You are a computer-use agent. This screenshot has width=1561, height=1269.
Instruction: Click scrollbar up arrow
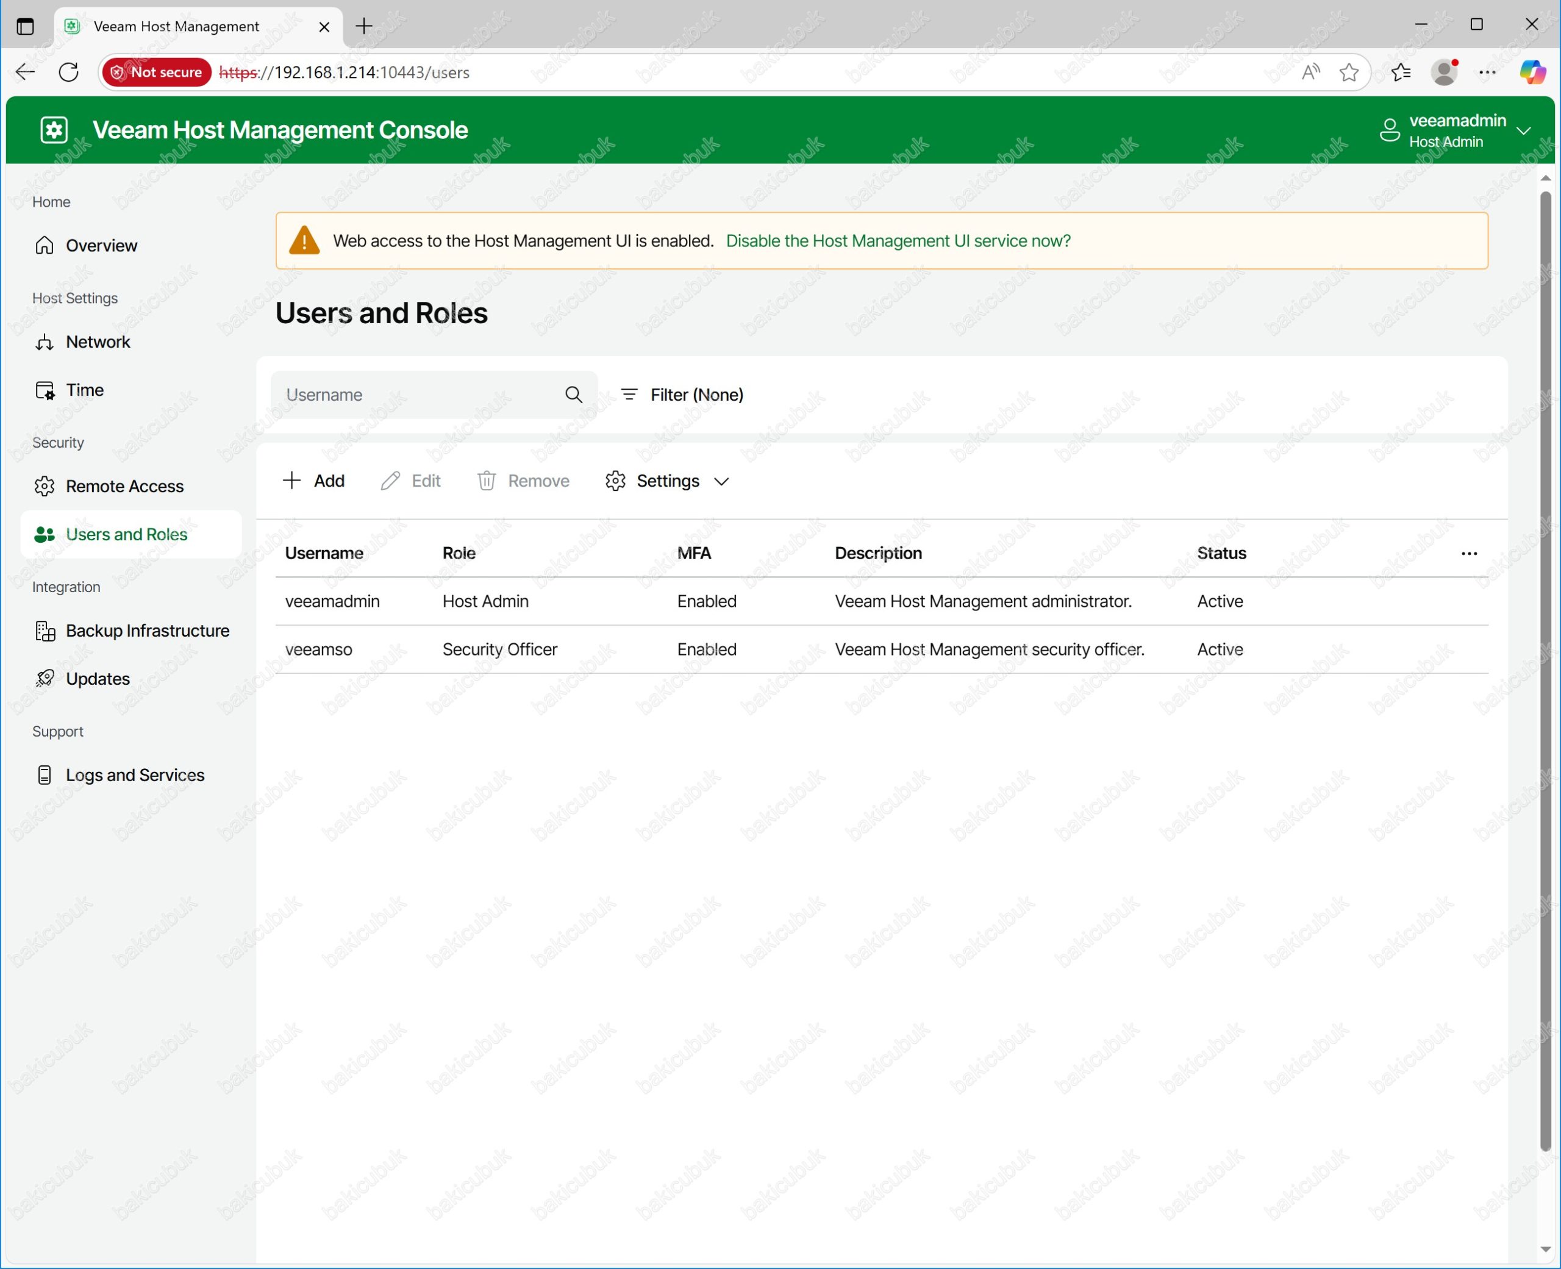(x=1545, y=177)
